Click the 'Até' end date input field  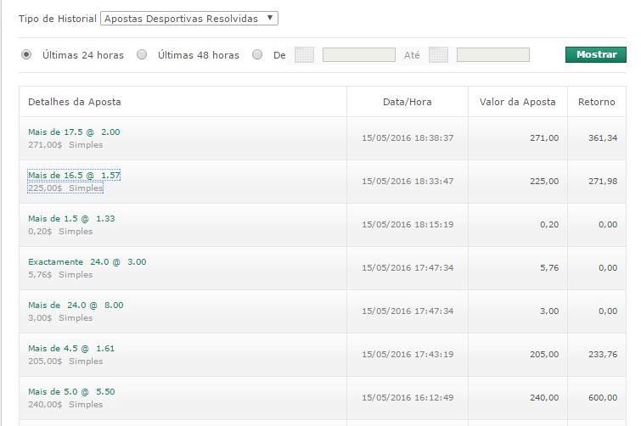[493, 54]
